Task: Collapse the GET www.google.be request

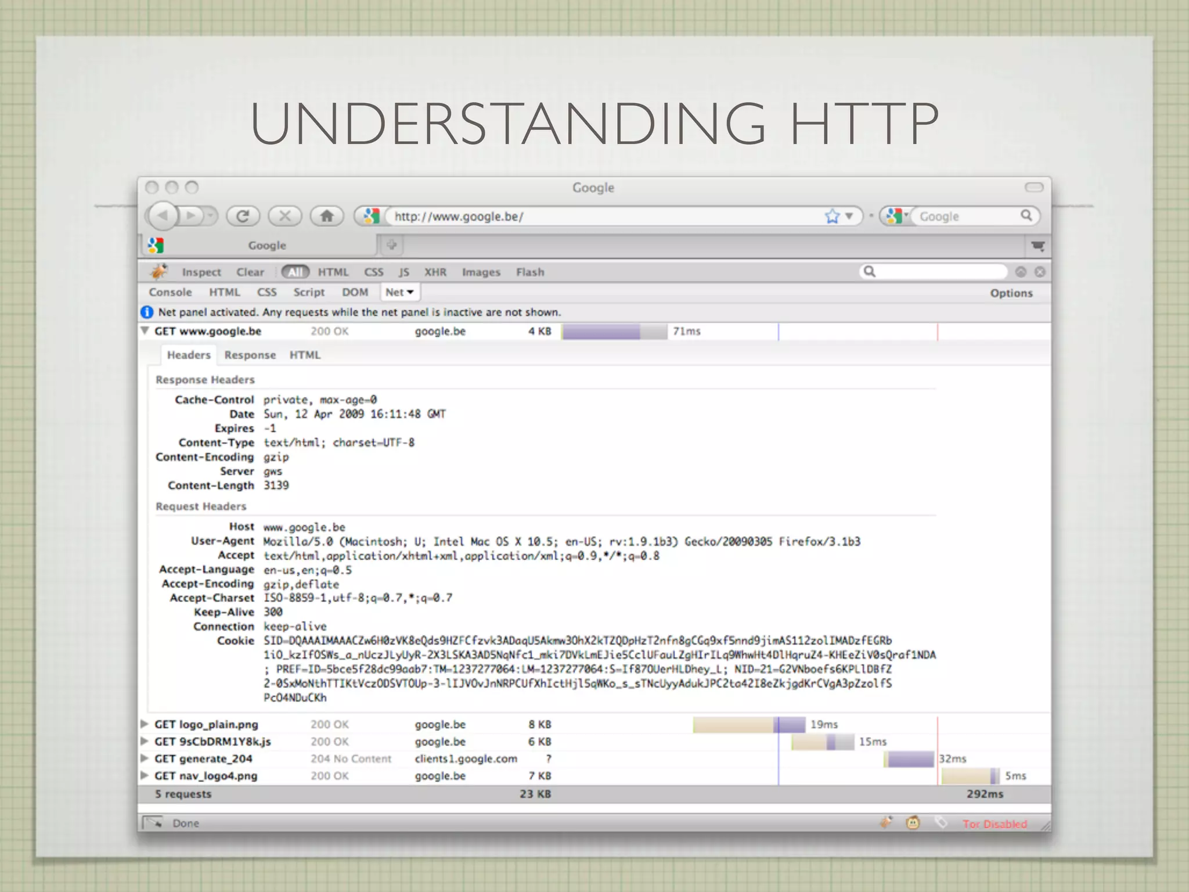Action: (x=145, y=330)
